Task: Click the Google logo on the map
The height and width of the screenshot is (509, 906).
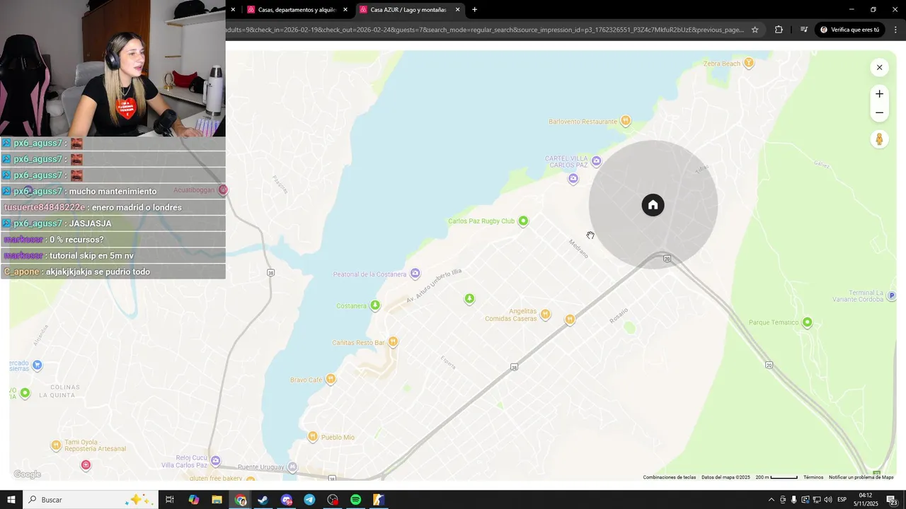Action: tap(27, 474)
